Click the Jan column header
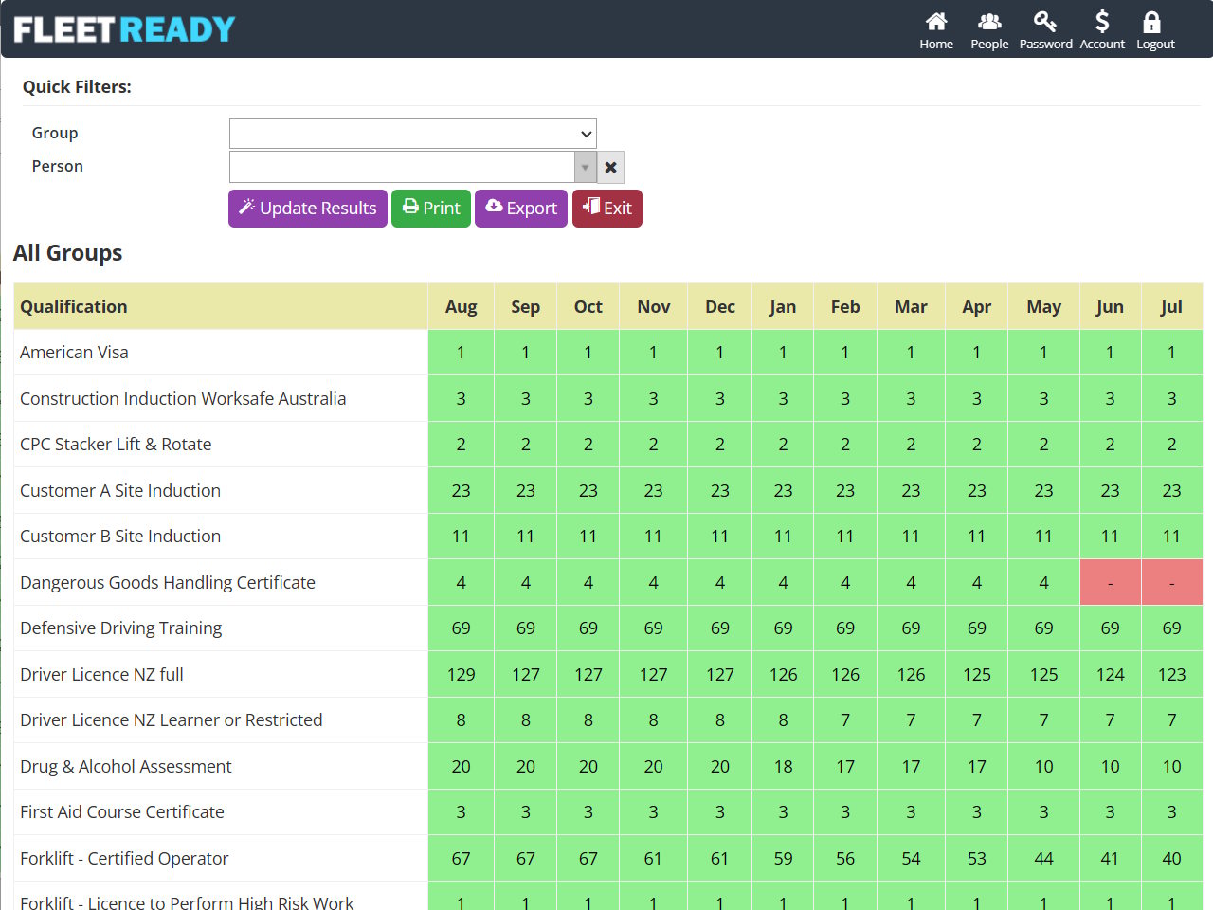This screenshot has width=1213, height=910. point(783,306)
